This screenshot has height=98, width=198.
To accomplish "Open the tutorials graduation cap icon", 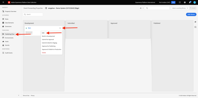I will tap(195, 22).
